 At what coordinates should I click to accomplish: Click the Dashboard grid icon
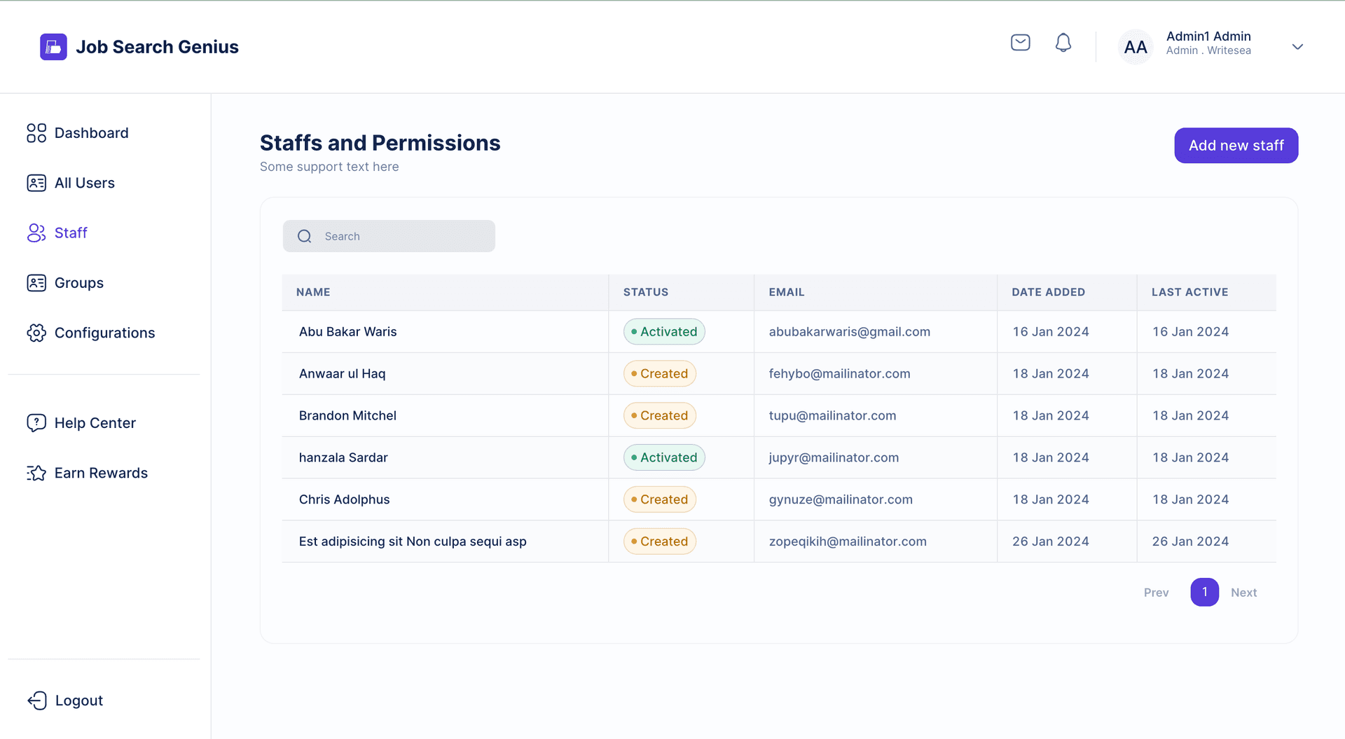click(36, 133)
